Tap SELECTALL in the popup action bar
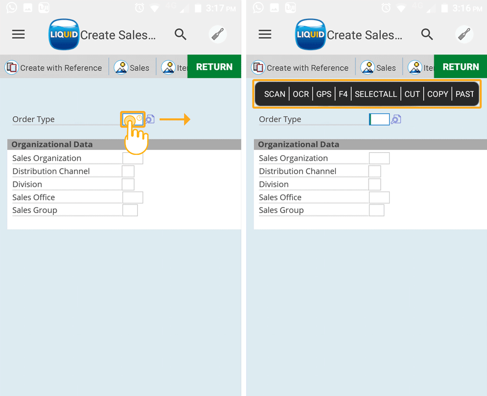The height and width of the screenshot is (396, 487). [376, 94]
